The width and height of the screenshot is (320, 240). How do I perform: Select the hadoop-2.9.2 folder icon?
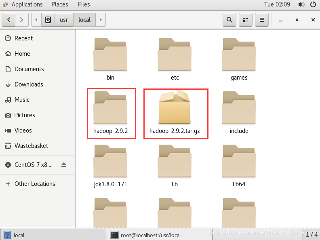click(110, 108)
